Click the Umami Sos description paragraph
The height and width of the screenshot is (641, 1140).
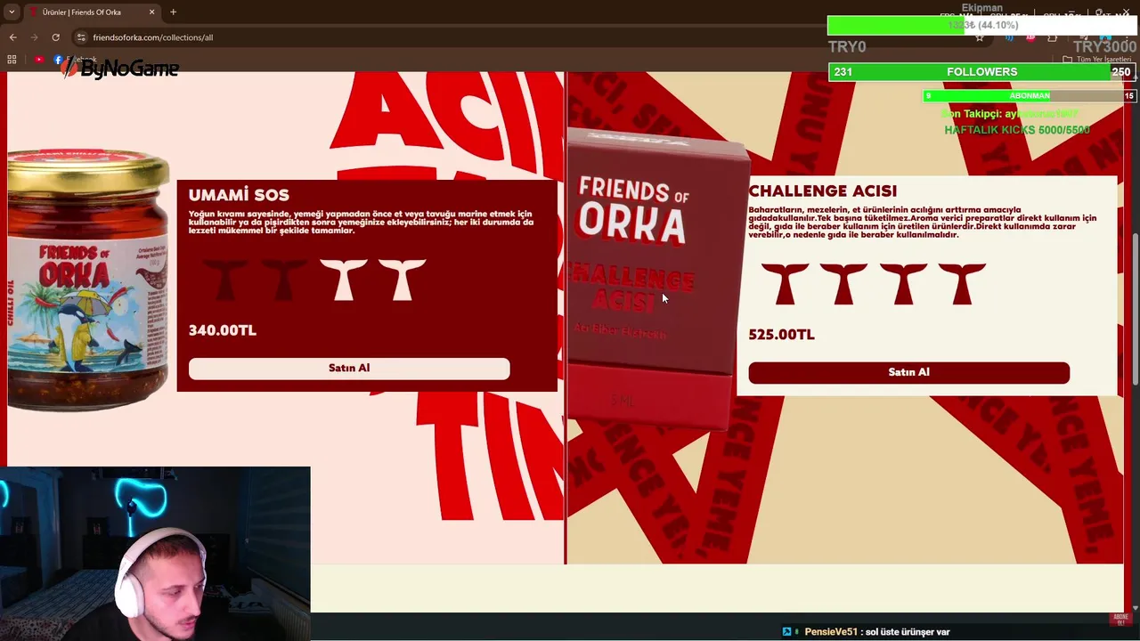click(361, 223)
